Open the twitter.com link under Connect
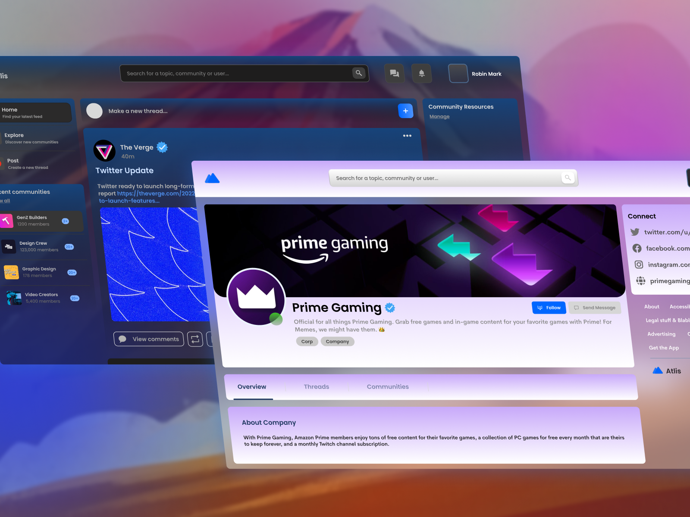Image resolution: width=690 pixels, height=517 pixels. click(x=667, y=232)
